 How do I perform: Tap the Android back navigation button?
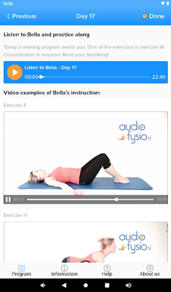pyautogui.click(x=64, y=285)
